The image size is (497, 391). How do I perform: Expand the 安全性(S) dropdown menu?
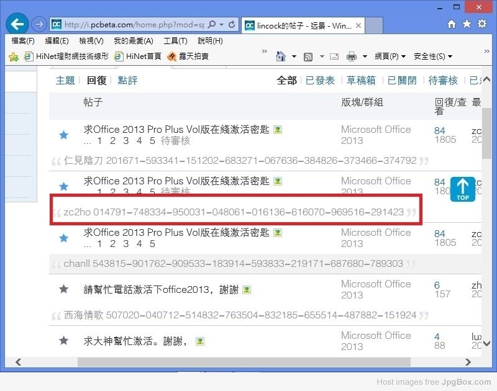pos(432,56)
